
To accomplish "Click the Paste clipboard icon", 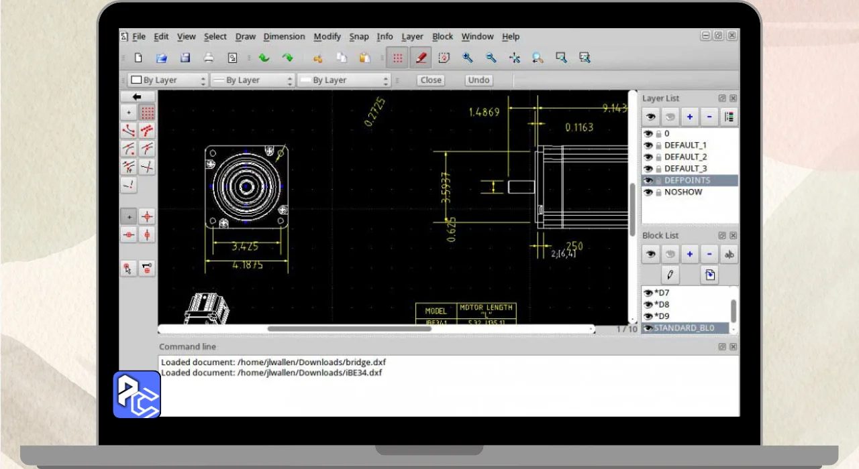I will point(364,58).
